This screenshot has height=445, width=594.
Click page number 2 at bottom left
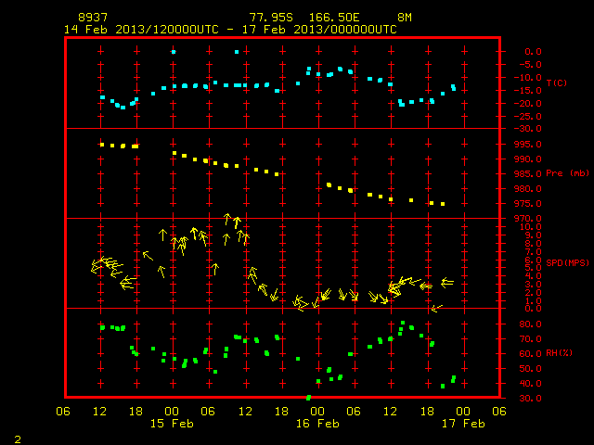tap(18, 439)
